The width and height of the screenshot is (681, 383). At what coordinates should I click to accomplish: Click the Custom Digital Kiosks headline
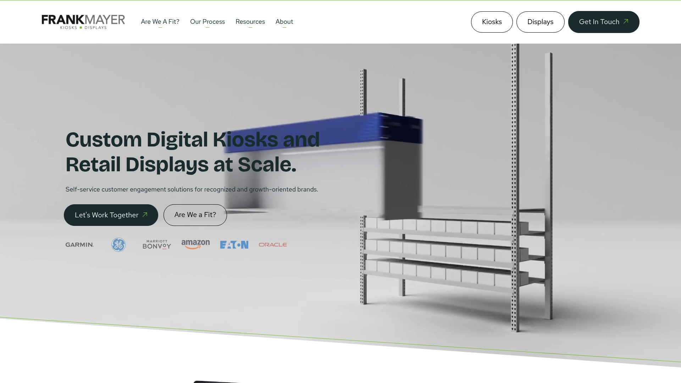tap(193, 152)
